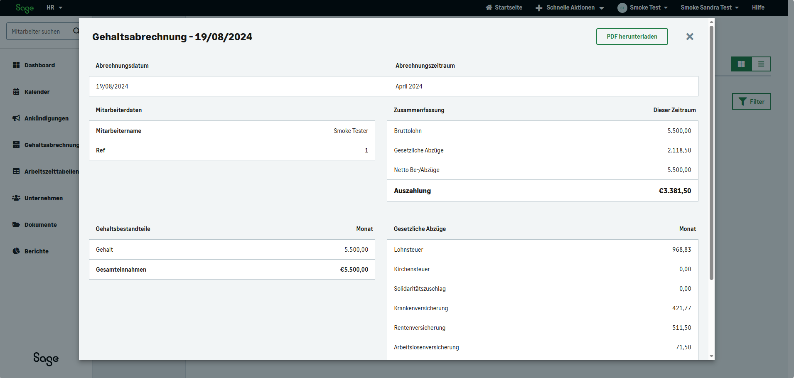
Task: Click scrollbar down arrow in dialog
Action: 711,356
